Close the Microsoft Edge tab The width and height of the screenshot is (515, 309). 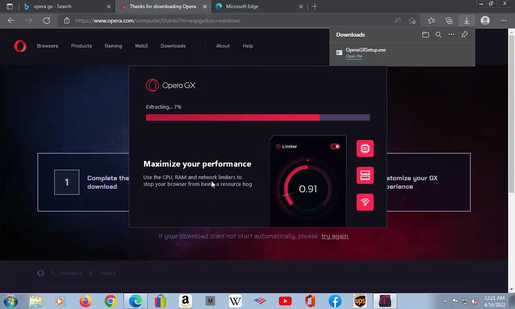click(301, 6)
